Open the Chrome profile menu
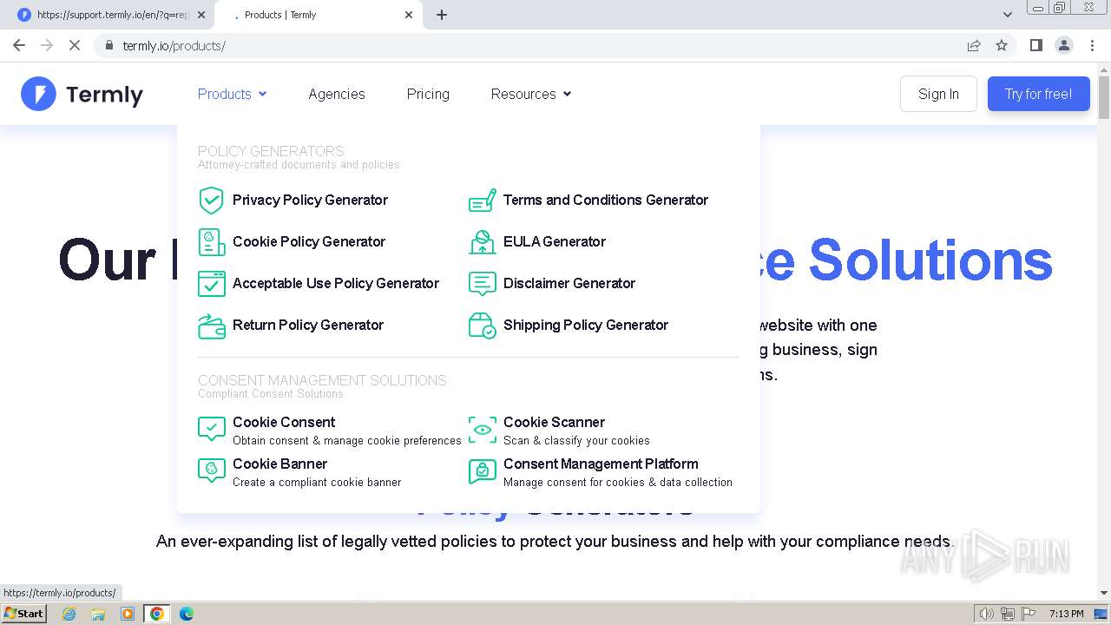Screen dimensions: 1111x625 pos(1064,45)
